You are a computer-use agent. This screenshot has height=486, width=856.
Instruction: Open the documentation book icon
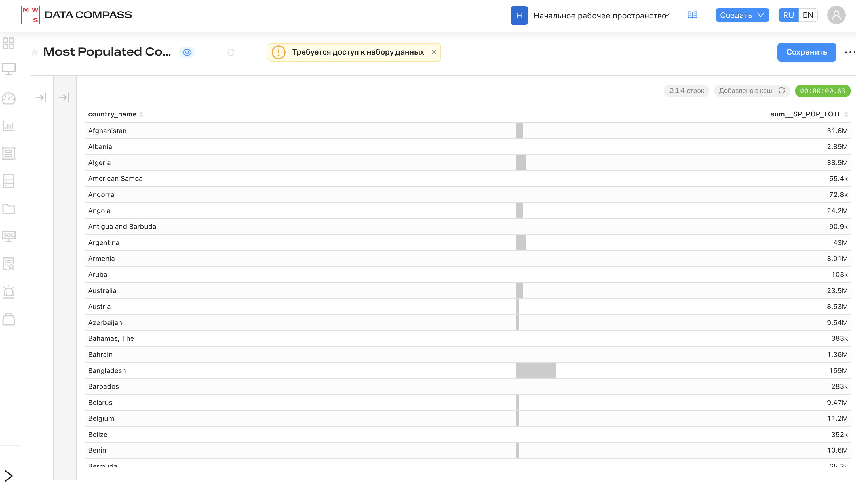(x=692, y=15)
